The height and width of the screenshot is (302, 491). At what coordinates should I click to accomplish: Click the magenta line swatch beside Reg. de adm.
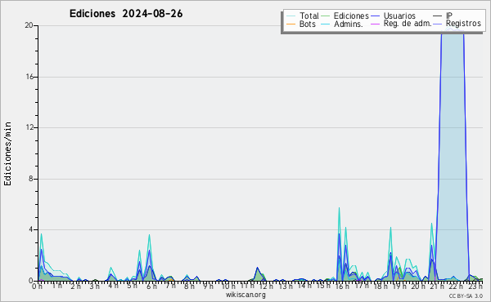point(375,24)
